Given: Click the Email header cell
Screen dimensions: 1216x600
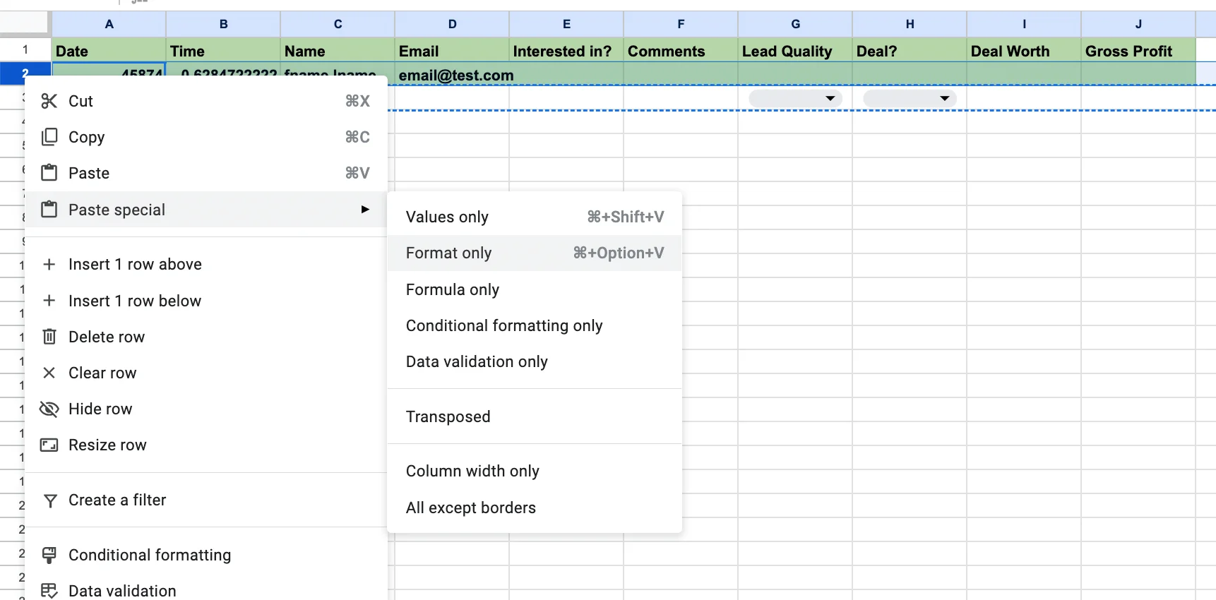Looking at the screenshot, I should [452, 50].
